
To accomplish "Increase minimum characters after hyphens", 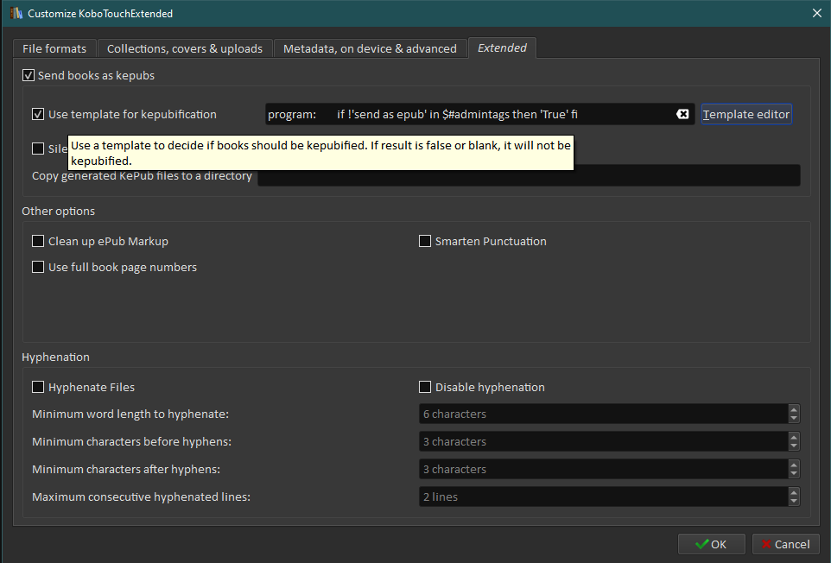I will (x=794, y=465).
